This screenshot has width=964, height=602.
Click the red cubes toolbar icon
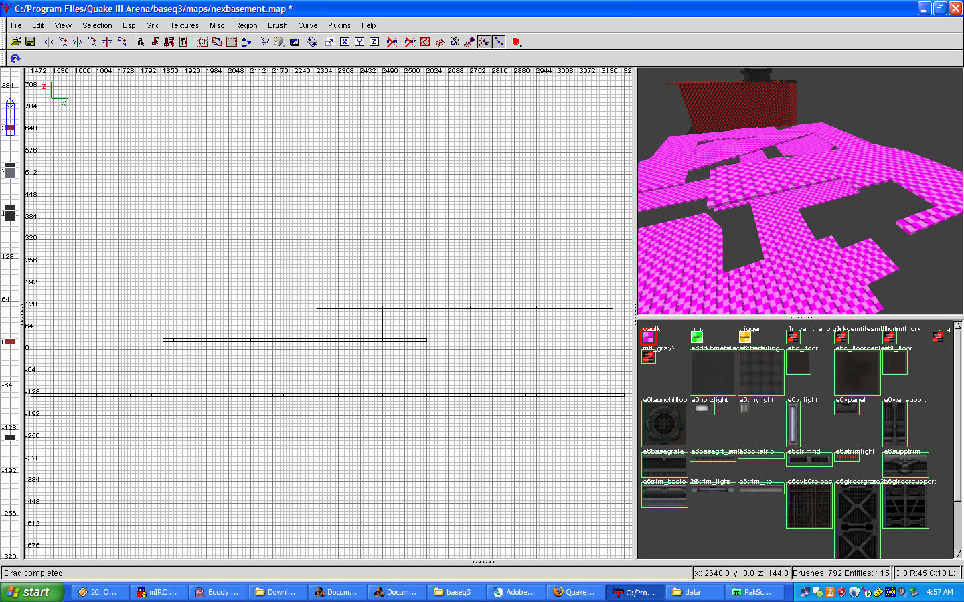(x=516, y=41)
